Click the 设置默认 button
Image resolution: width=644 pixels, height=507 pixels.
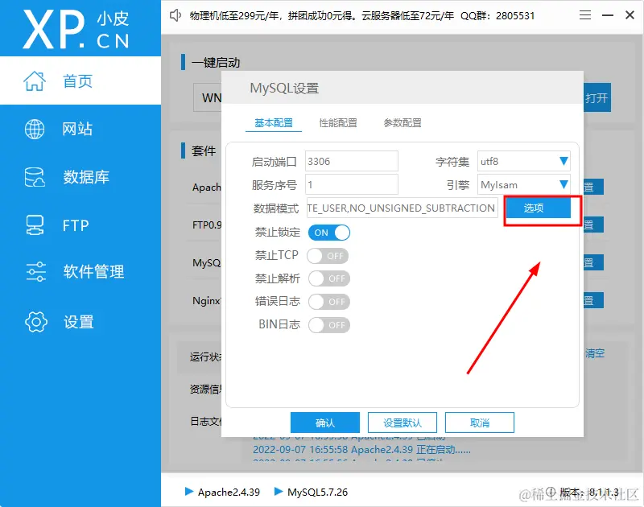pos(402,422)
